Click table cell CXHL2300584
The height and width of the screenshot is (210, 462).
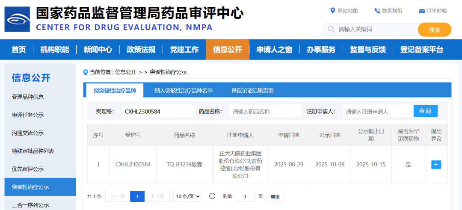[133, 164]
